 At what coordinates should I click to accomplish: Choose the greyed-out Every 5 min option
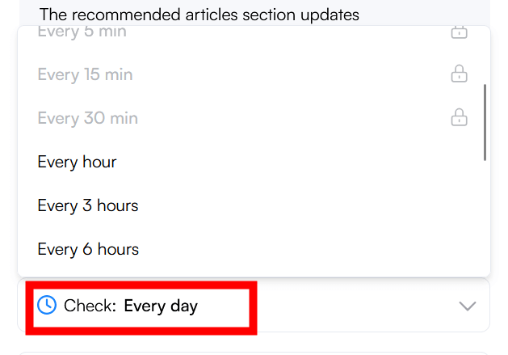82,32
